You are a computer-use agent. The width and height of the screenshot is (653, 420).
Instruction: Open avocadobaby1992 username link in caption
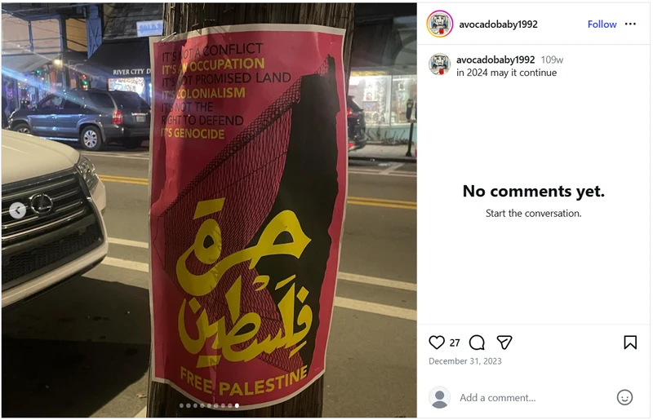pyautogui.click(x=495, y=60)
